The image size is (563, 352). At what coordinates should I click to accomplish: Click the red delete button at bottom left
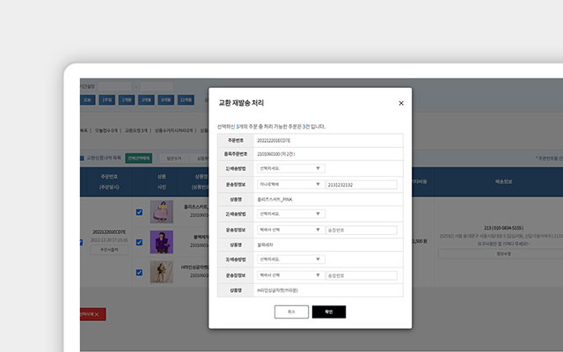[x=91, y=313]
